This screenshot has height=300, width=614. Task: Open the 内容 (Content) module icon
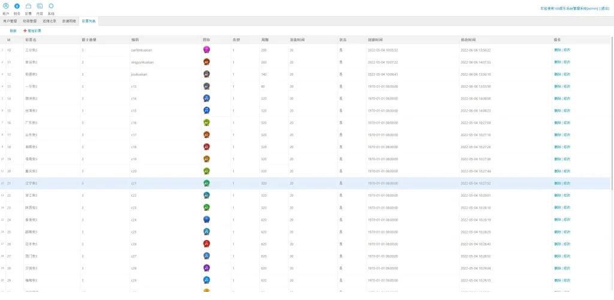(x=40, y=6)
